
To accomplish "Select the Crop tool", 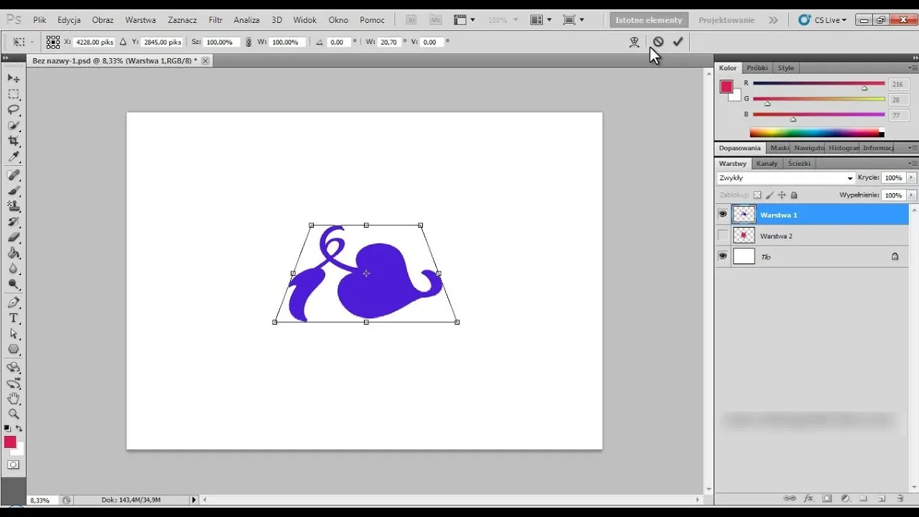I will pos(14,141).
